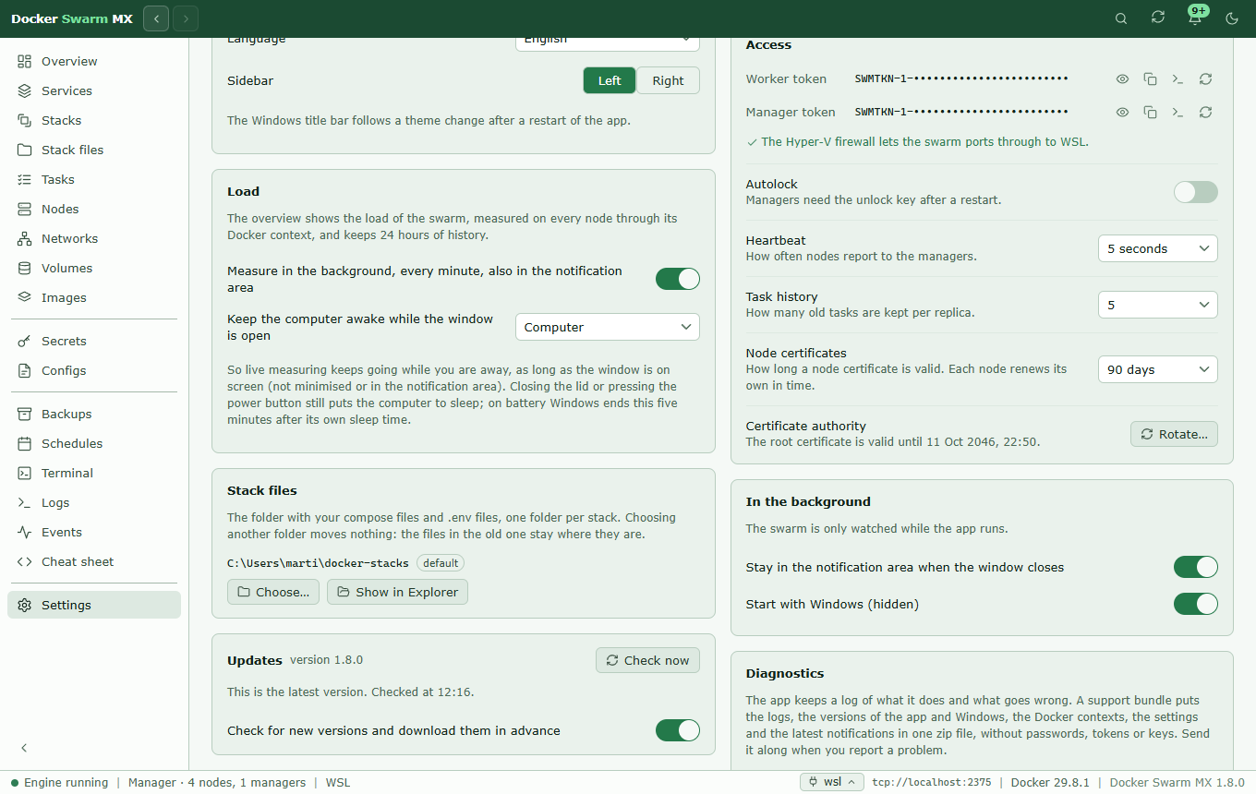Open the Cheat sheet page
Screen dimensions: 1256x794
pyautogui.click(x=94, y=561)
